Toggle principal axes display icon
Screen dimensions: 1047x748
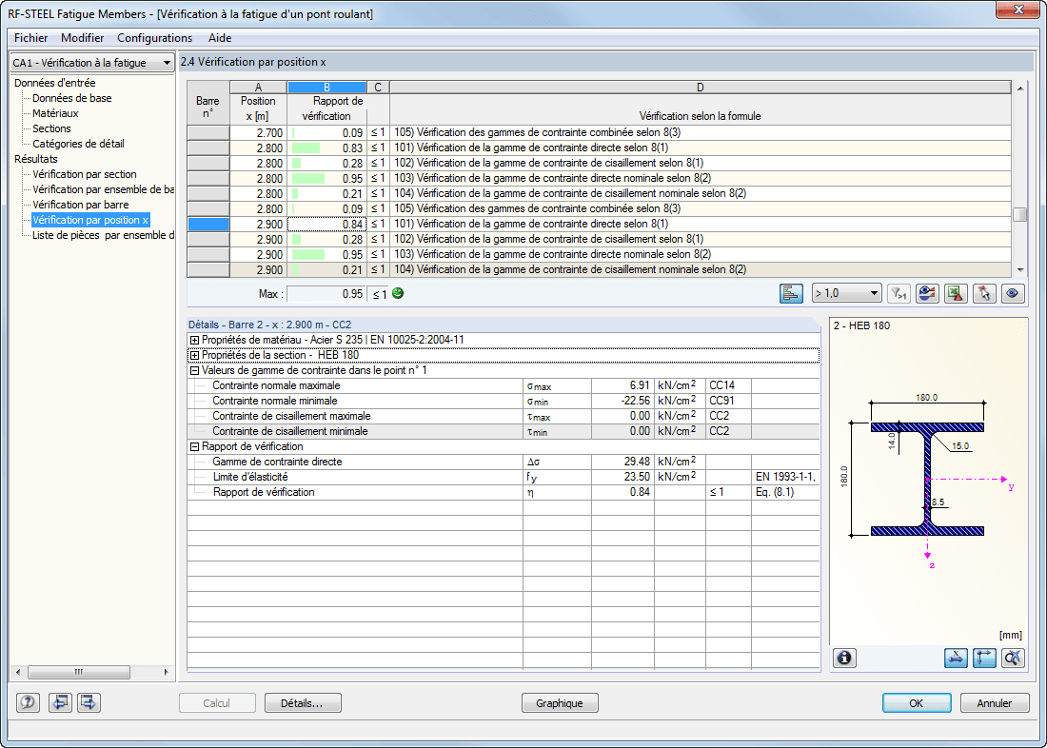[x=984, y=658]
